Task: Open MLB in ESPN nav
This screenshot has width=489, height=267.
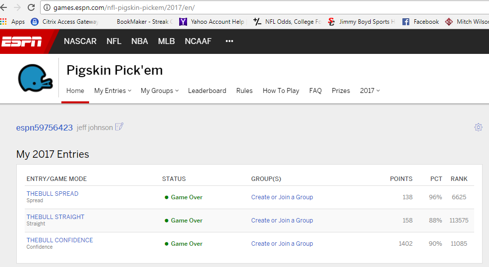Action: (x=166, y=41)
